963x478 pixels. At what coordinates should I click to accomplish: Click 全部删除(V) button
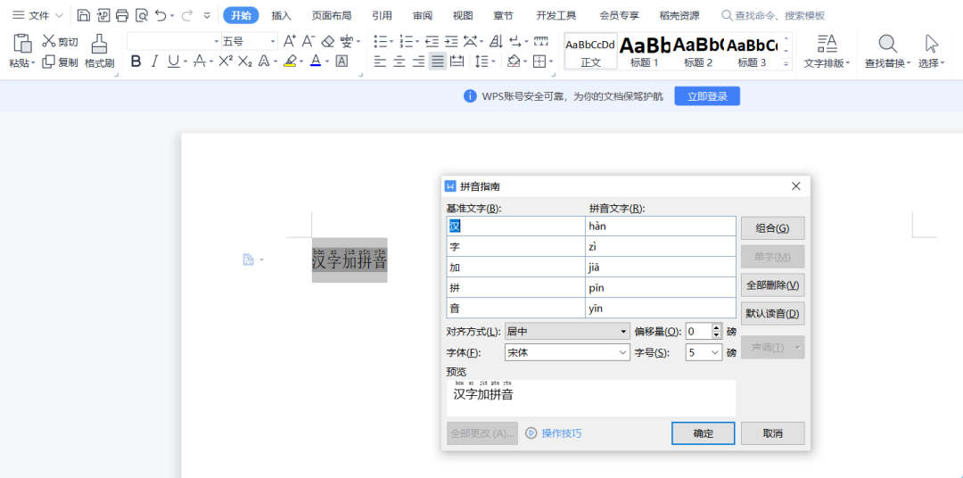772,285
